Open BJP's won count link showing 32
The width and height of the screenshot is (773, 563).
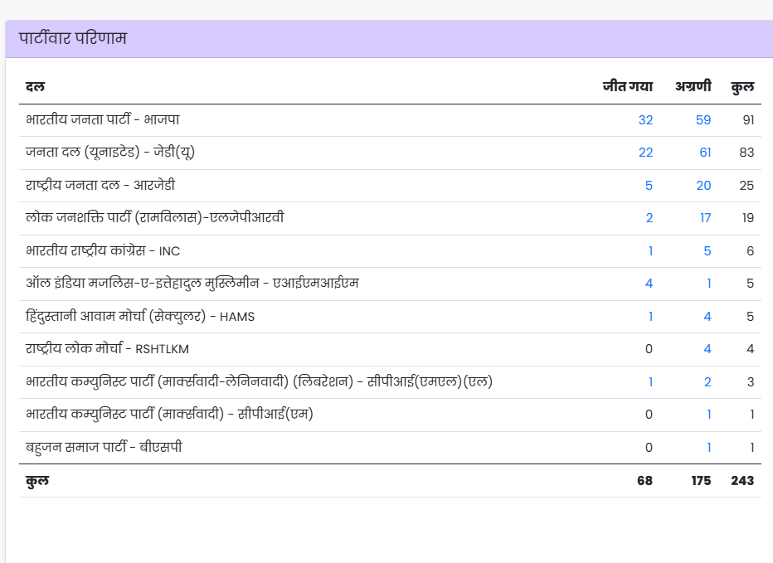pos(645,120)
